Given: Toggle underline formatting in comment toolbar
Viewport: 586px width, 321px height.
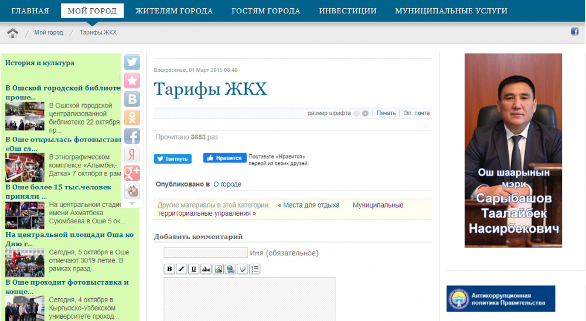Looking at the screenshot, I should click(193, 269).
